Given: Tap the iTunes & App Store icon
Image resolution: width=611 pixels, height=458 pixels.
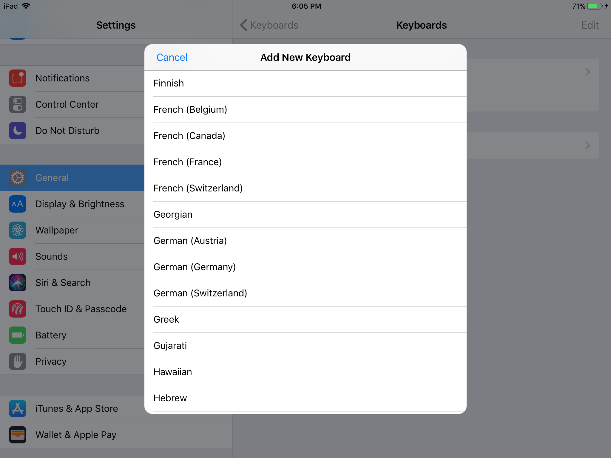Looking at the screenshot, I should tap(18, 409).
